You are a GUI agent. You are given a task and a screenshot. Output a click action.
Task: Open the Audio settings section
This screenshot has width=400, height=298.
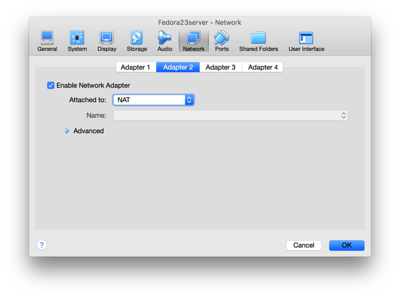(164, 41)
